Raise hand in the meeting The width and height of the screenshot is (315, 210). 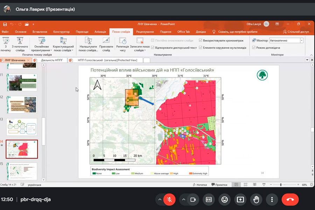256,199
